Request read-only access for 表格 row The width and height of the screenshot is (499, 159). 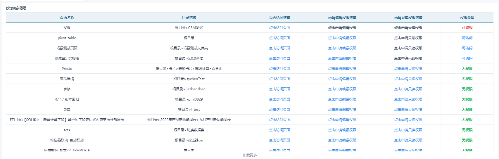[x=408, y=89]
